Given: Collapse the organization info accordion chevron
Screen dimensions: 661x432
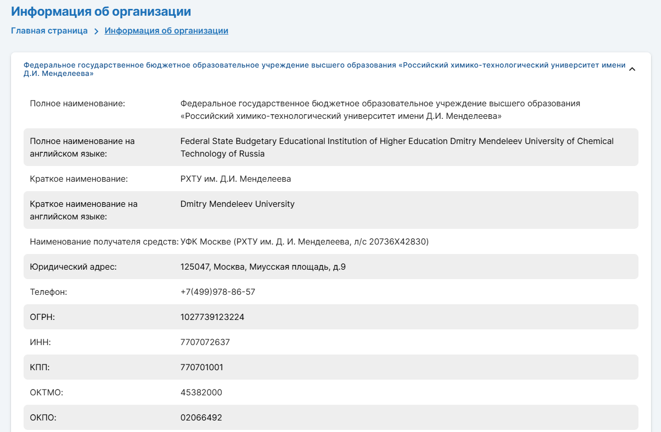Looking at the screenshot, I should pos(632,69).
